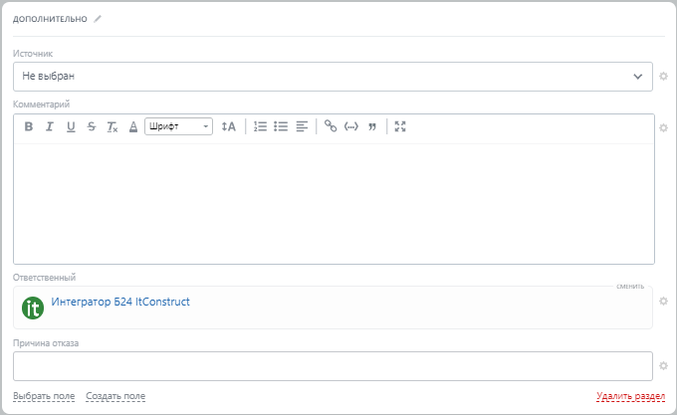Click the Удалить раздел link
677x415 pixels.
[631, 396]
